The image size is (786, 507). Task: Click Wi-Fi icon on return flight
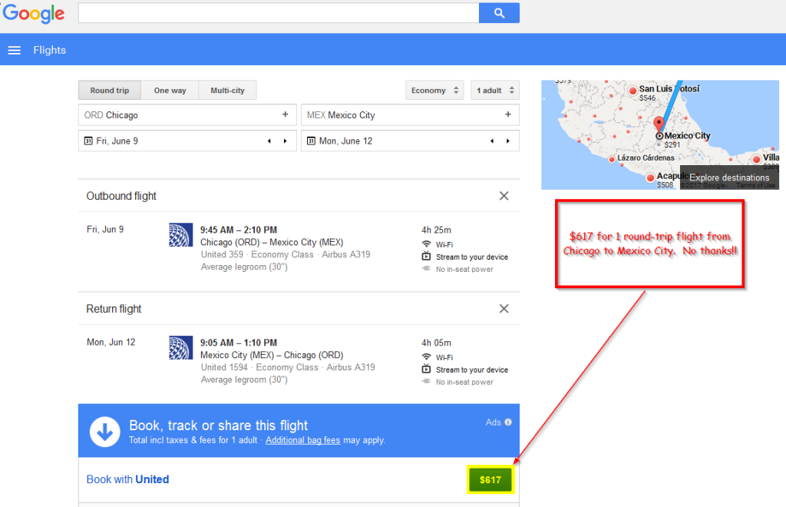[x=426, y=357]
